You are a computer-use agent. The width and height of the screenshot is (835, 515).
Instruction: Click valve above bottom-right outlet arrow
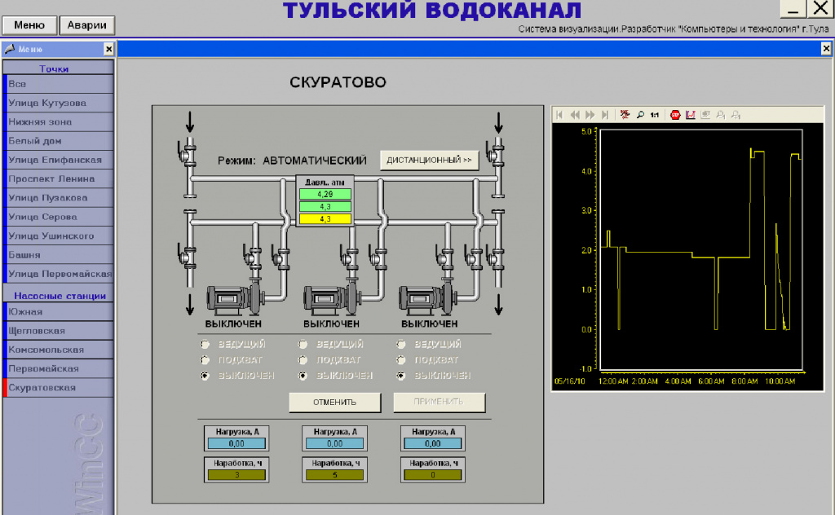point(496,258)
